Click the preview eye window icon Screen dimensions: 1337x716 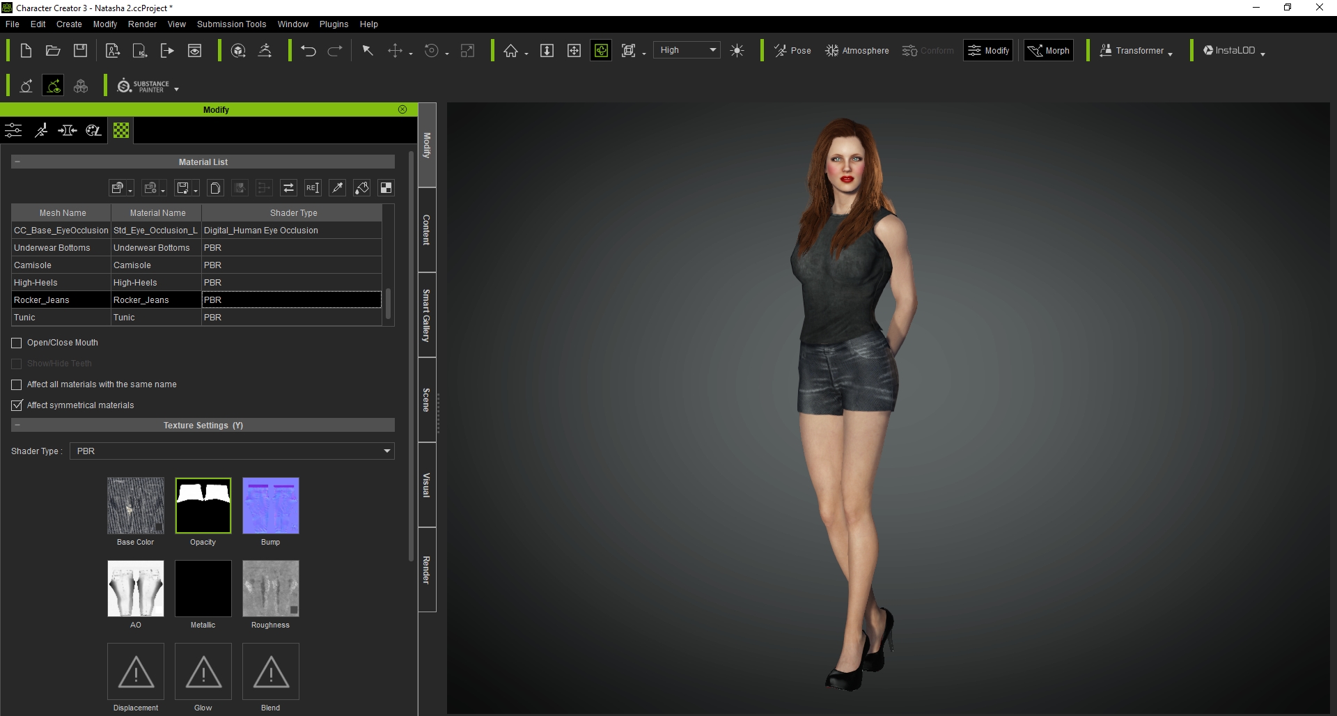tap(195, 50)
